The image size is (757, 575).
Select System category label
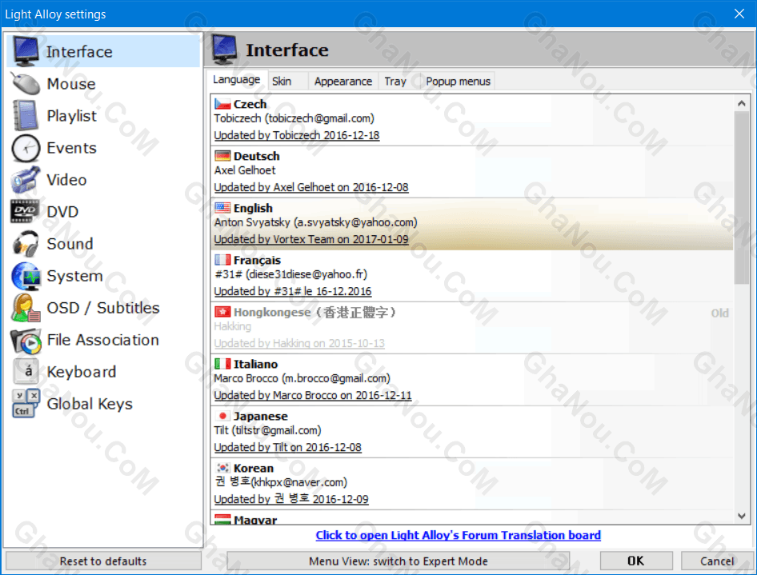(x=75, y=276)
